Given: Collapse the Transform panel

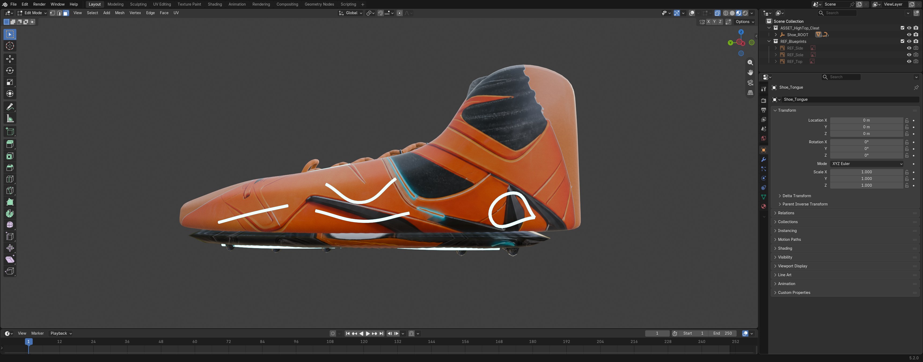Looking at the screenshot, I should [x=786, y=111].
